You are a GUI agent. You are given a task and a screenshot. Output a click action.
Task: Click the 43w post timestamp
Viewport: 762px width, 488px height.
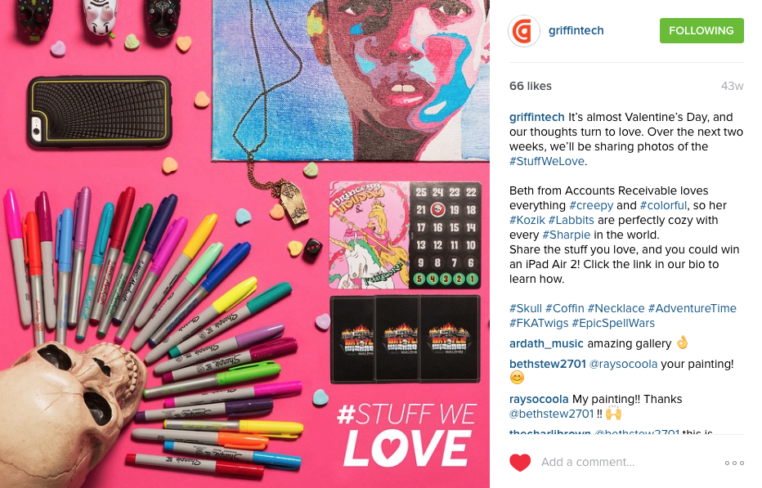[x=732, y=86]
